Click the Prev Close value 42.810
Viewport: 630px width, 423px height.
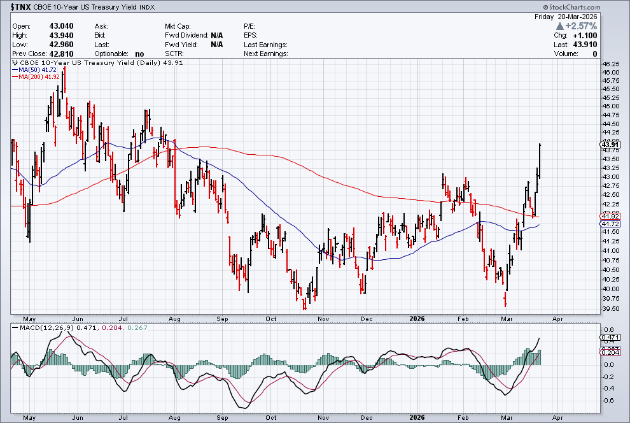(x=62, y=54)
